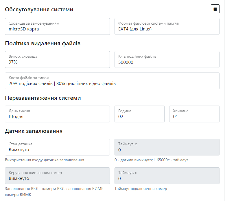Select the Викор. сховища 97% field

coord(57,59)
